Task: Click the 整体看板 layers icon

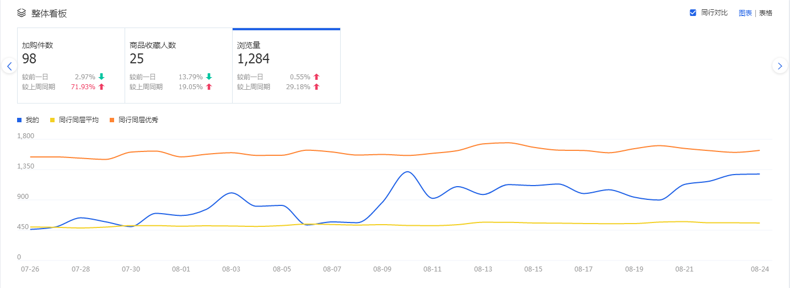Action: [22, 13]
